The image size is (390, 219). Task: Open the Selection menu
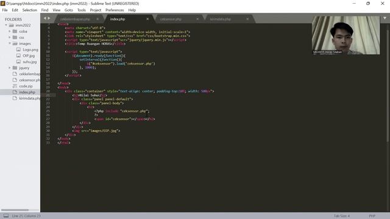click(x=30, y=10)
